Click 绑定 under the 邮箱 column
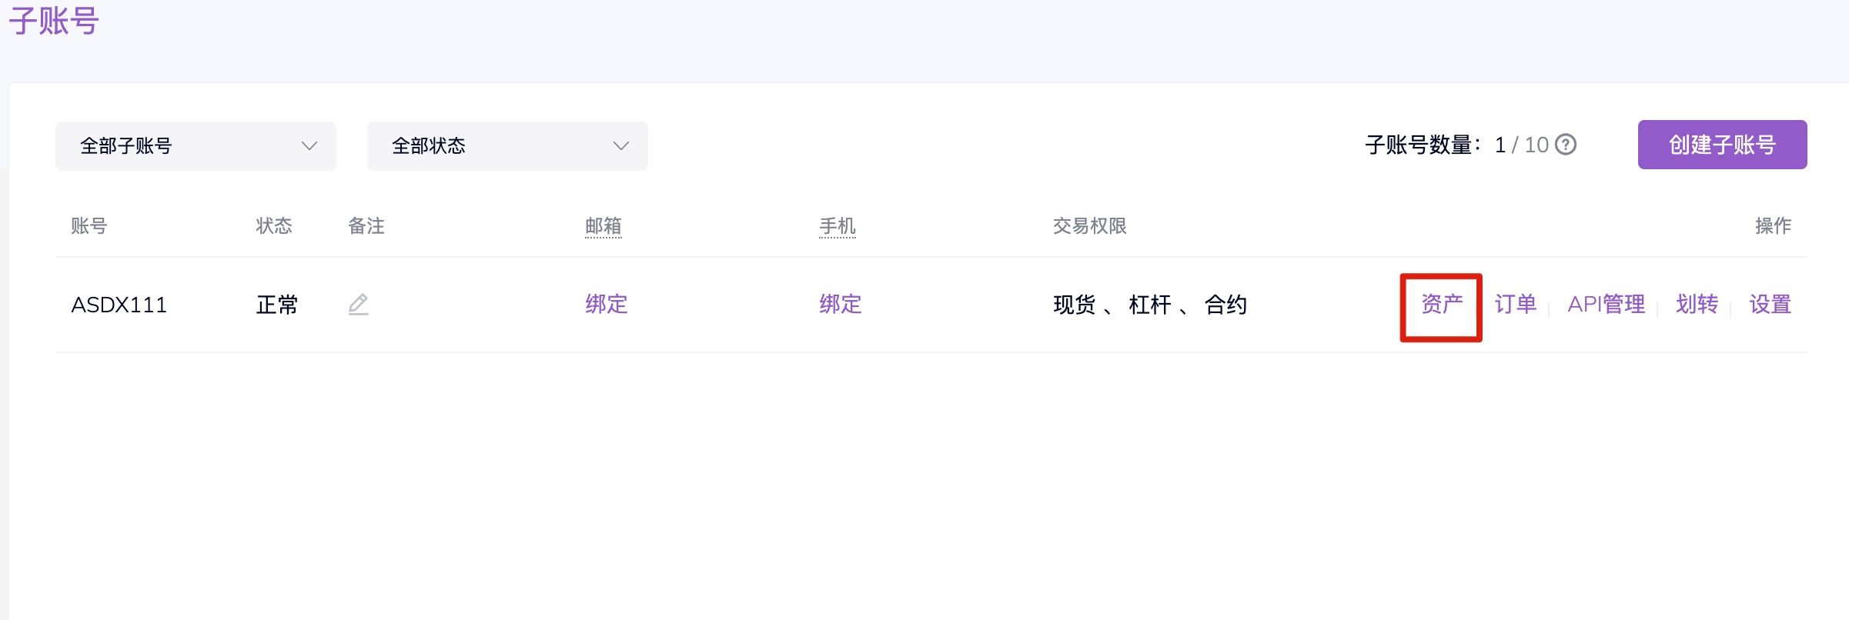This screenshot has height=620, width=1849. [x=607, y=305]
